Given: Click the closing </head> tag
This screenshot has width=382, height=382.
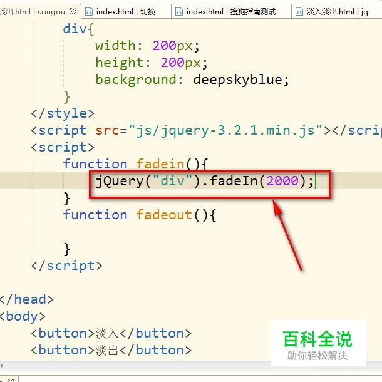Looking at the screenshot, I should click(x=26, y=299).
